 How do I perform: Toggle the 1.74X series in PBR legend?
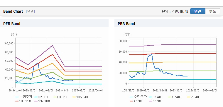pyautogui.click(x=174, y=97)
